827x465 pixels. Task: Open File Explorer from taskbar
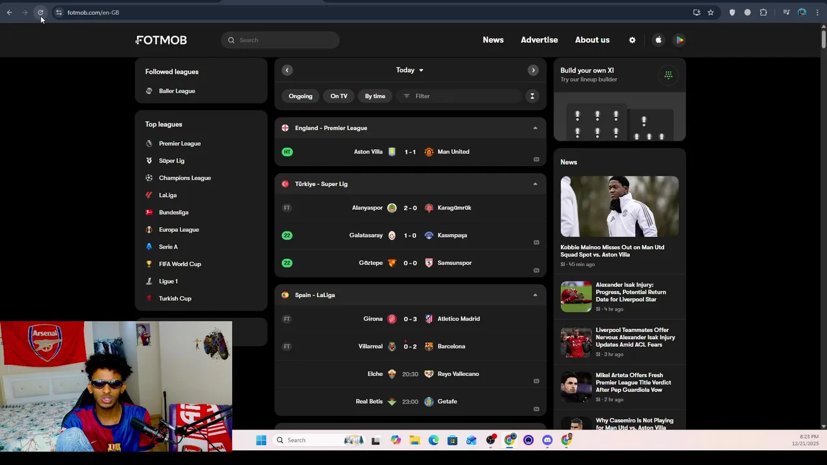[x=414, y=440]
